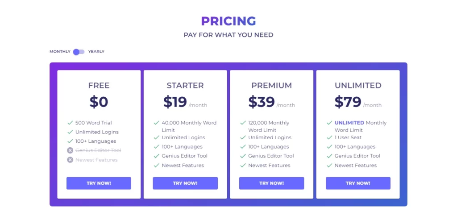This screenshot has width=457, height=224.
Task: Click TRY NOW! on the Premium plan
Action: 272,183
